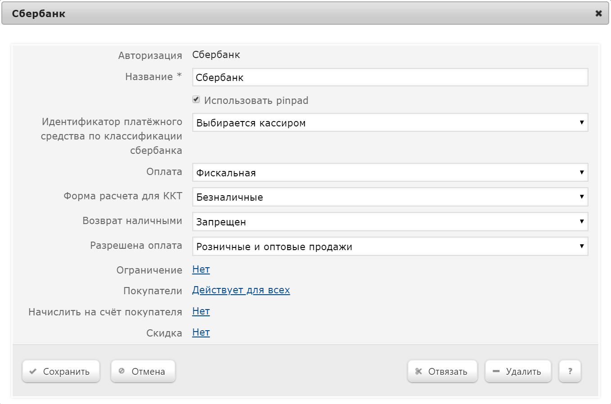This screenshot has width=611, height=404.
Task: Select the Сбербанк dialog title text
Action: pyautogui.click(x=39, y=13)
